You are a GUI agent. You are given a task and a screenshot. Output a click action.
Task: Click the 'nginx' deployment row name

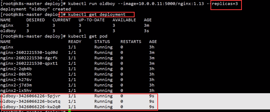[x=7, y=26]
